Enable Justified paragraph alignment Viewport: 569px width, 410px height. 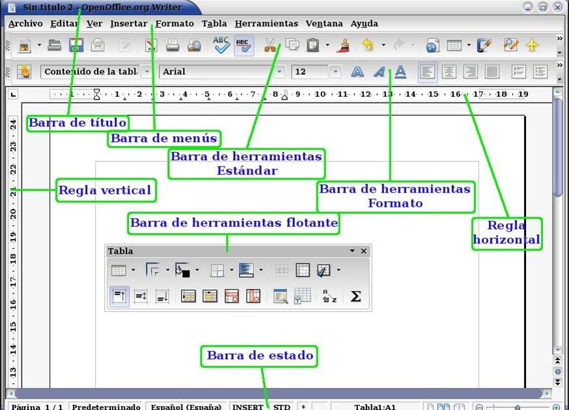(x=492, y=72)
